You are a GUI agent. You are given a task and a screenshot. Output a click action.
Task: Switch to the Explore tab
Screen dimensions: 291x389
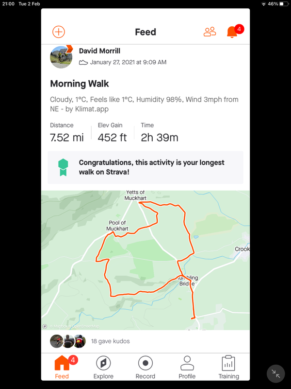103,368
